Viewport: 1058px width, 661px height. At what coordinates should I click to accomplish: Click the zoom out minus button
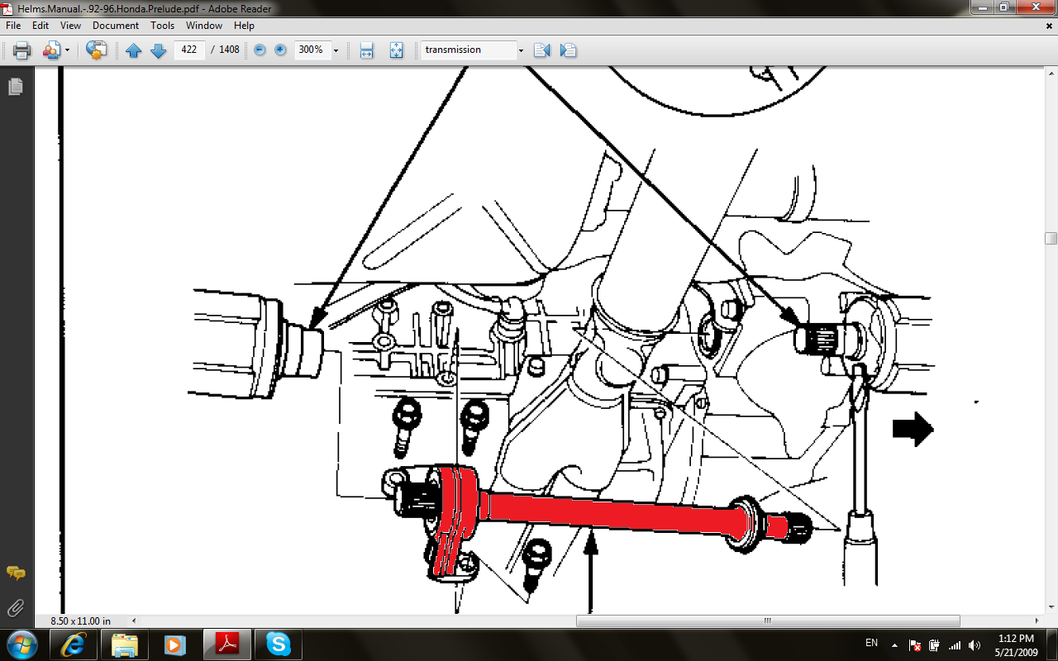click(x=260, y=50)
